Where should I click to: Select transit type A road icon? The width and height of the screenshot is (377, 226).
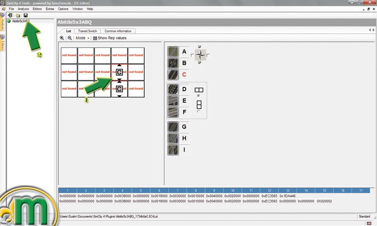point(173,51)
